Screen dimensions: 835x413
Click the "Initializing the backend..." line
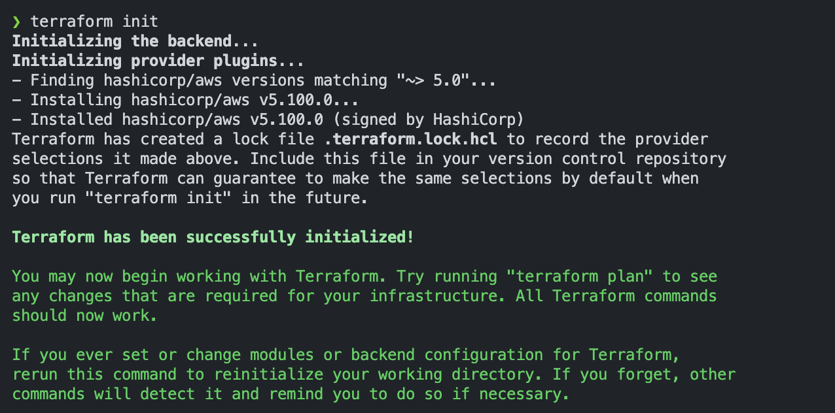coord(135,41)
